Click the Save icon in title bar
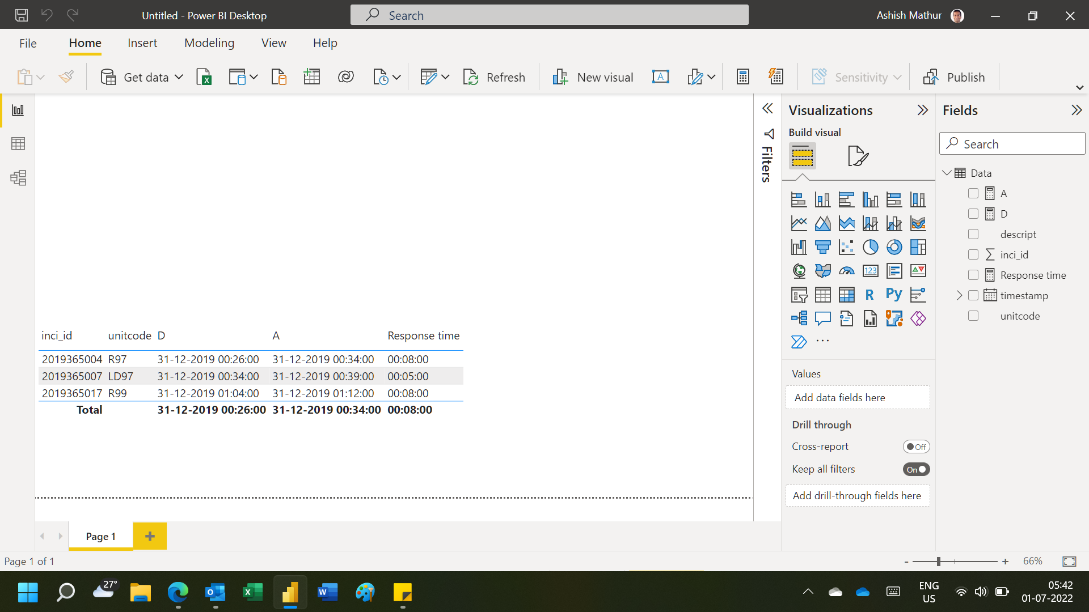The image size is (1089, 612). coord(22,15)
